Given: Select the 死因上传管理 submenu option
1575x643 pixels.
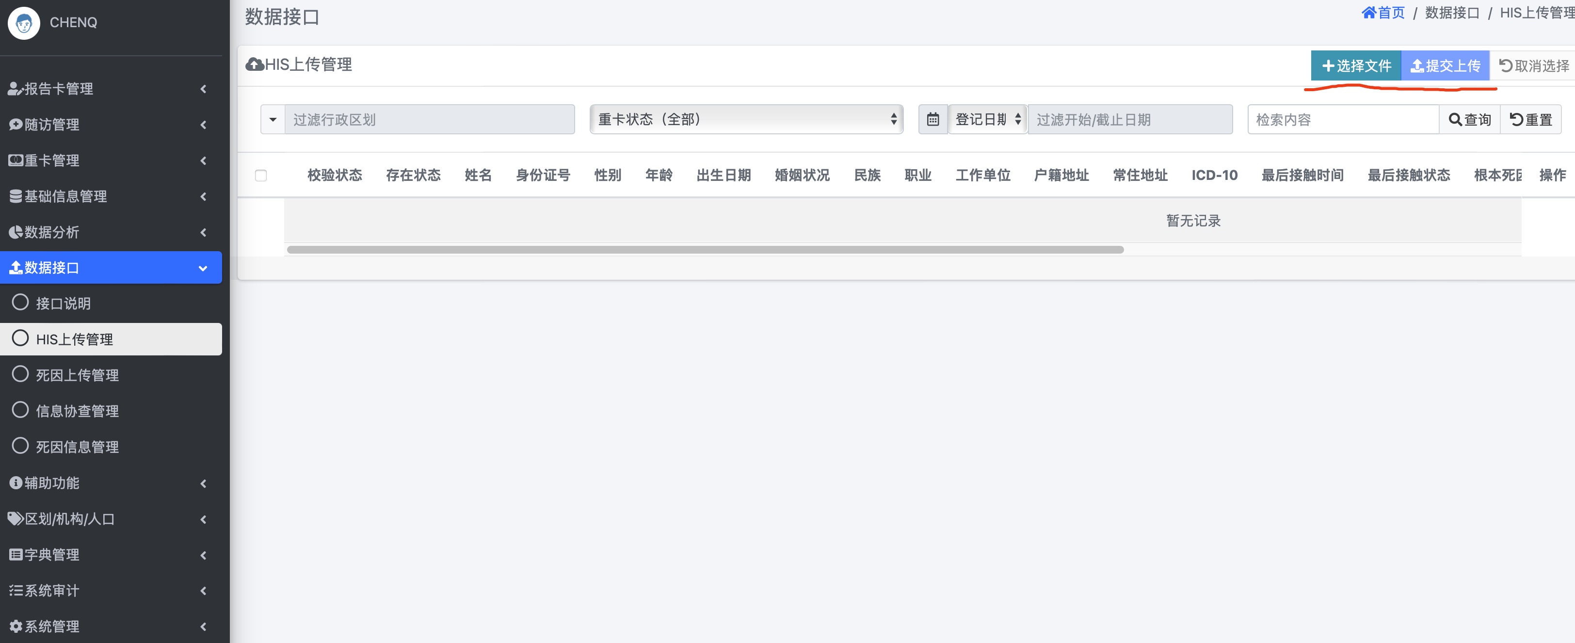Looking at the screenshot, I should click(77, 375).
